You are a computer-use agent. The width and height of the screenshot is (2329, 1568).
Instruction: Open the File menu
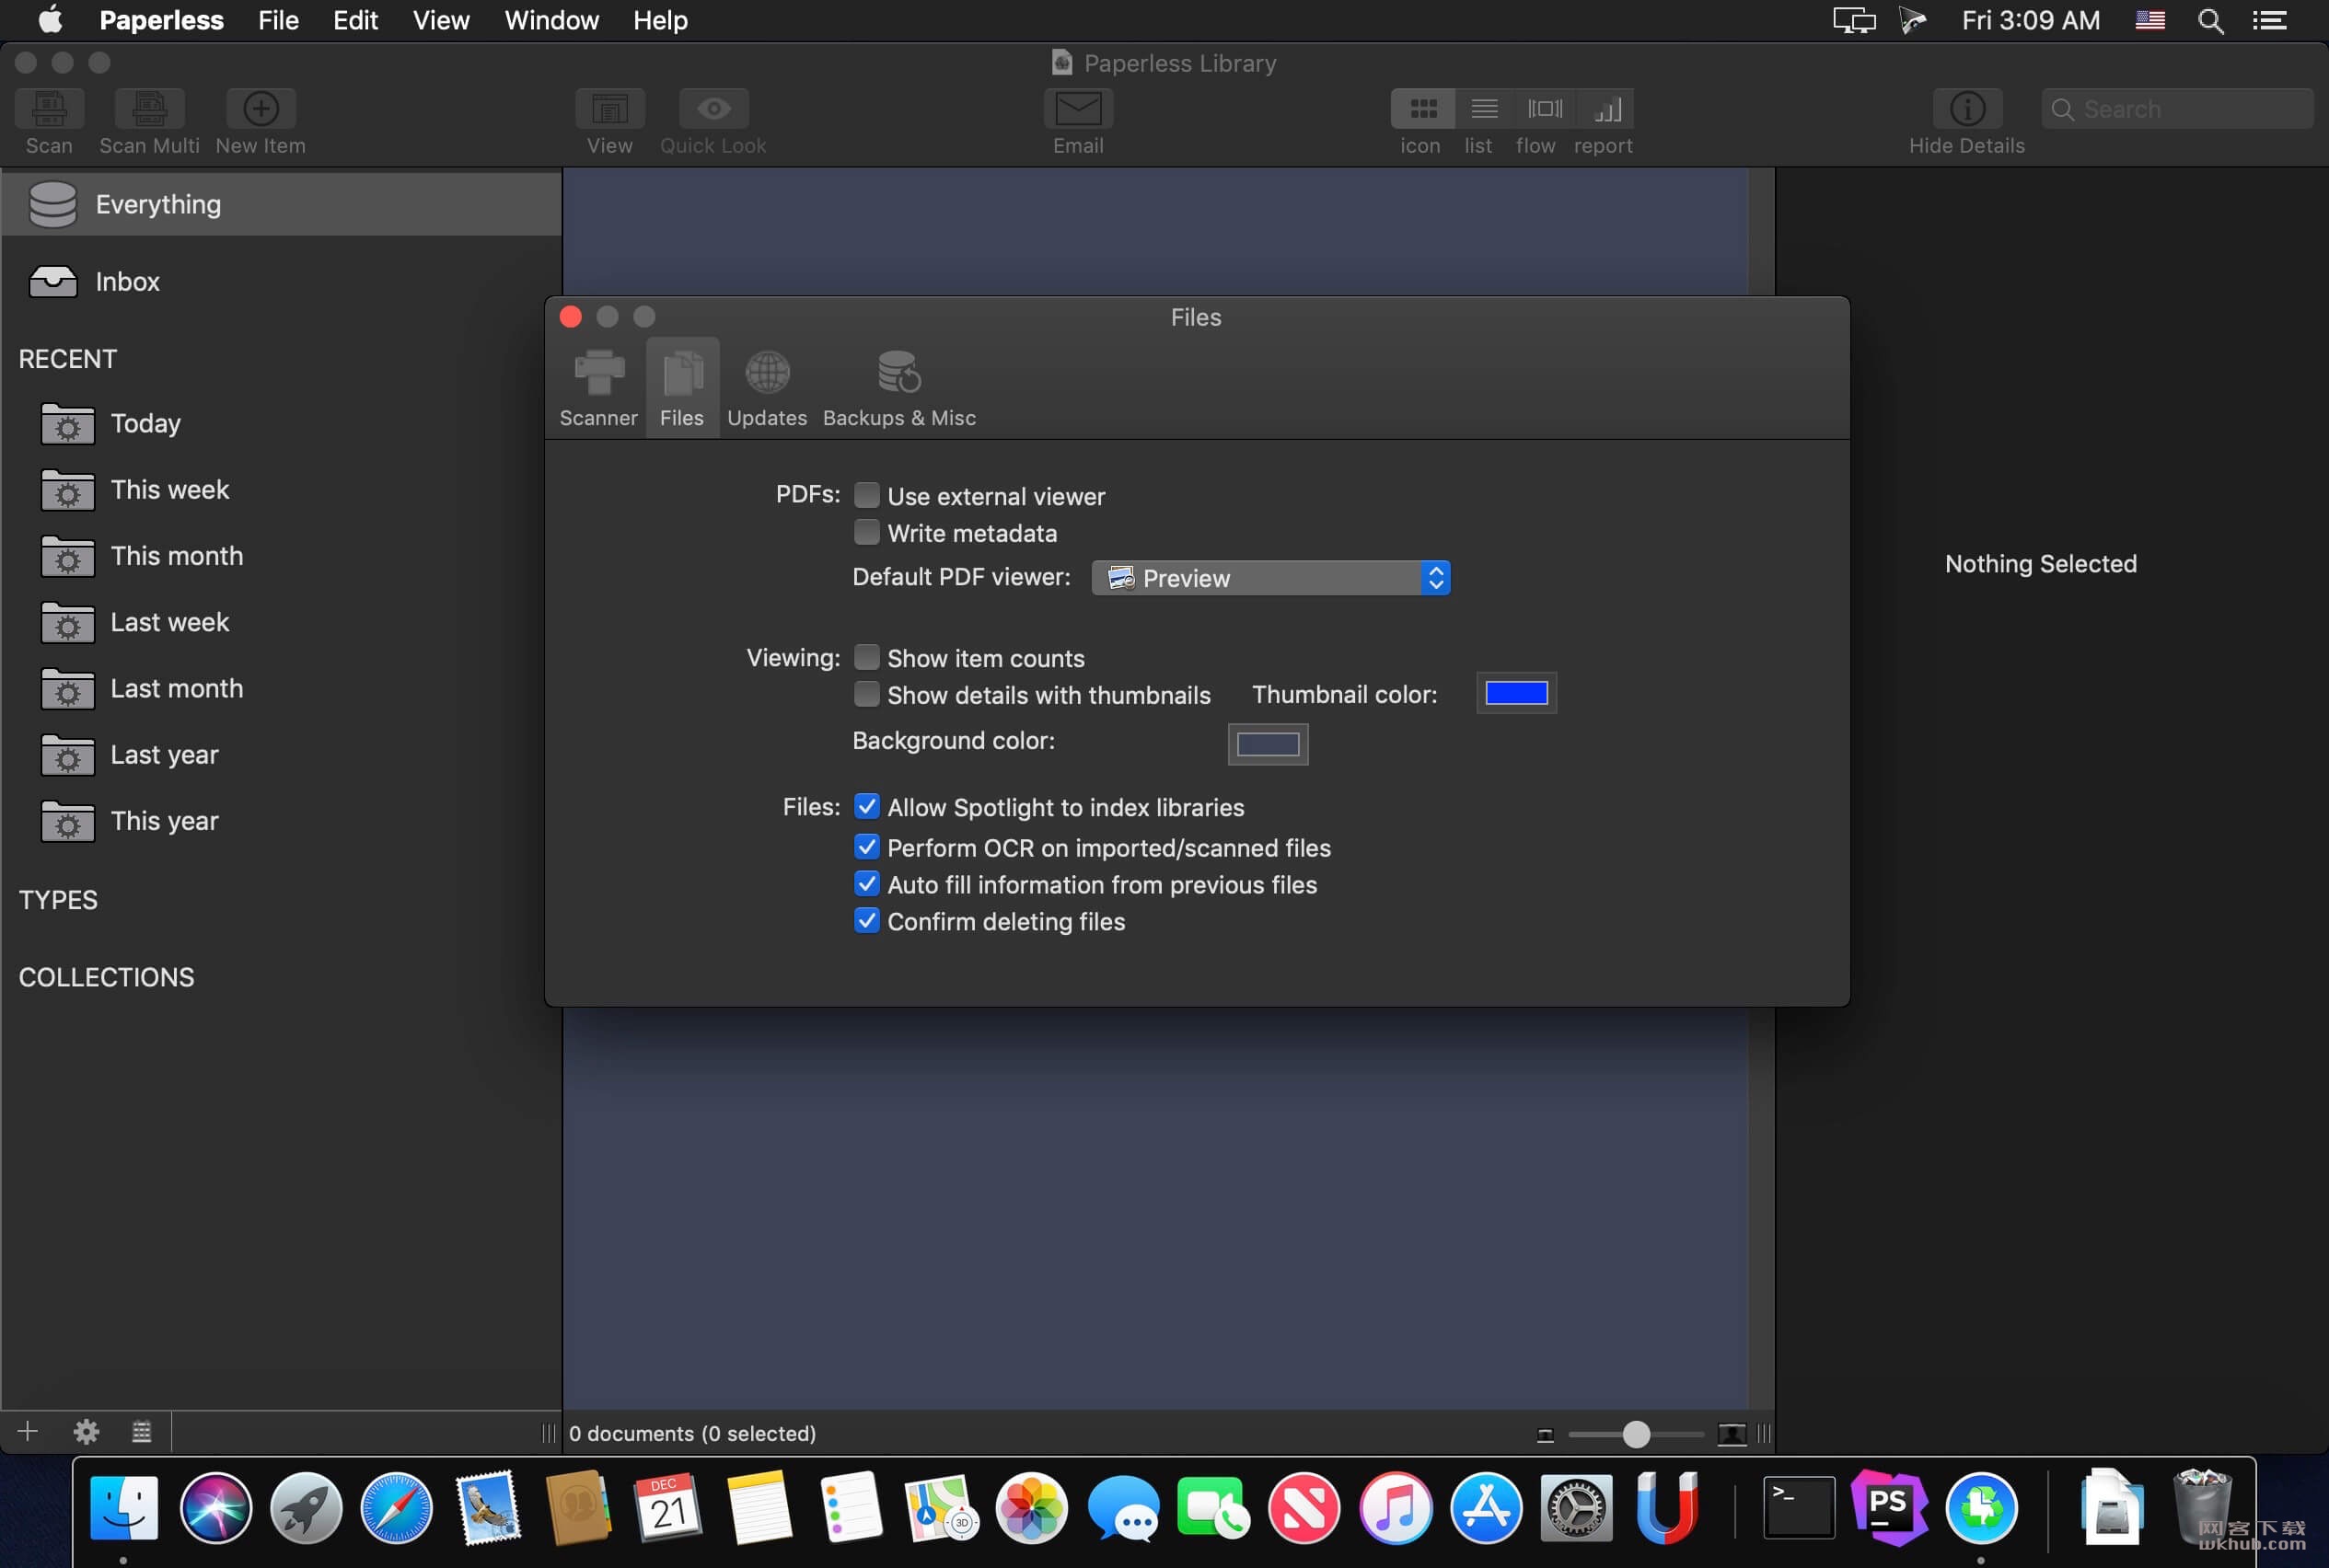click(278, 20)
